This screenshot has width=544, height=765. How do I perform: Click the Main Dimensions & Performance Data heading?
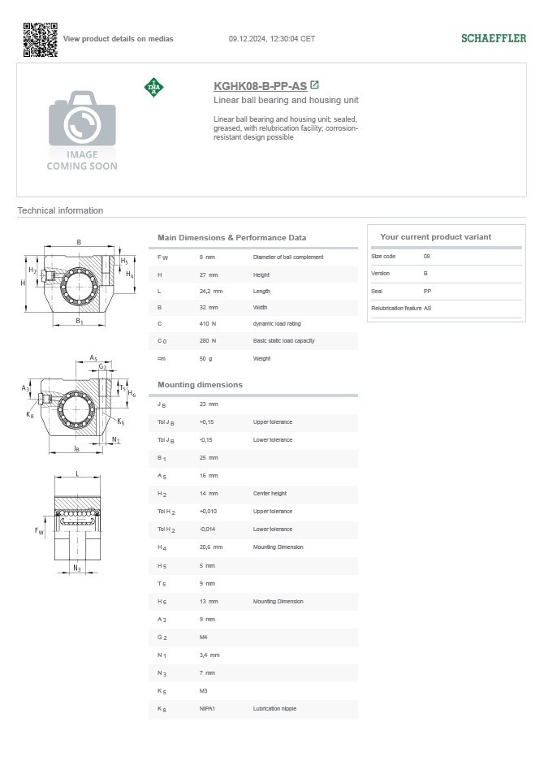231,238
